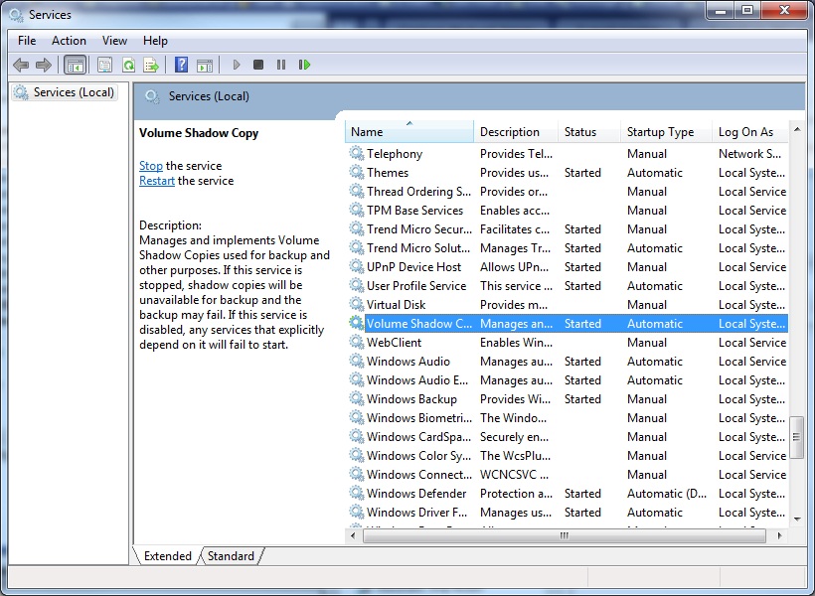Switch to the Standard tab
The image size is (815, 596).
231,556
